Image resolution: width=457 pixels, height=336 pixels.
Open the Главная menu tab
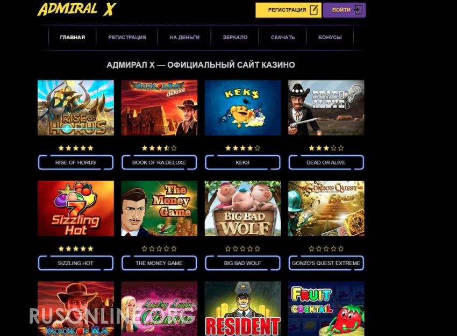point(72,37)
